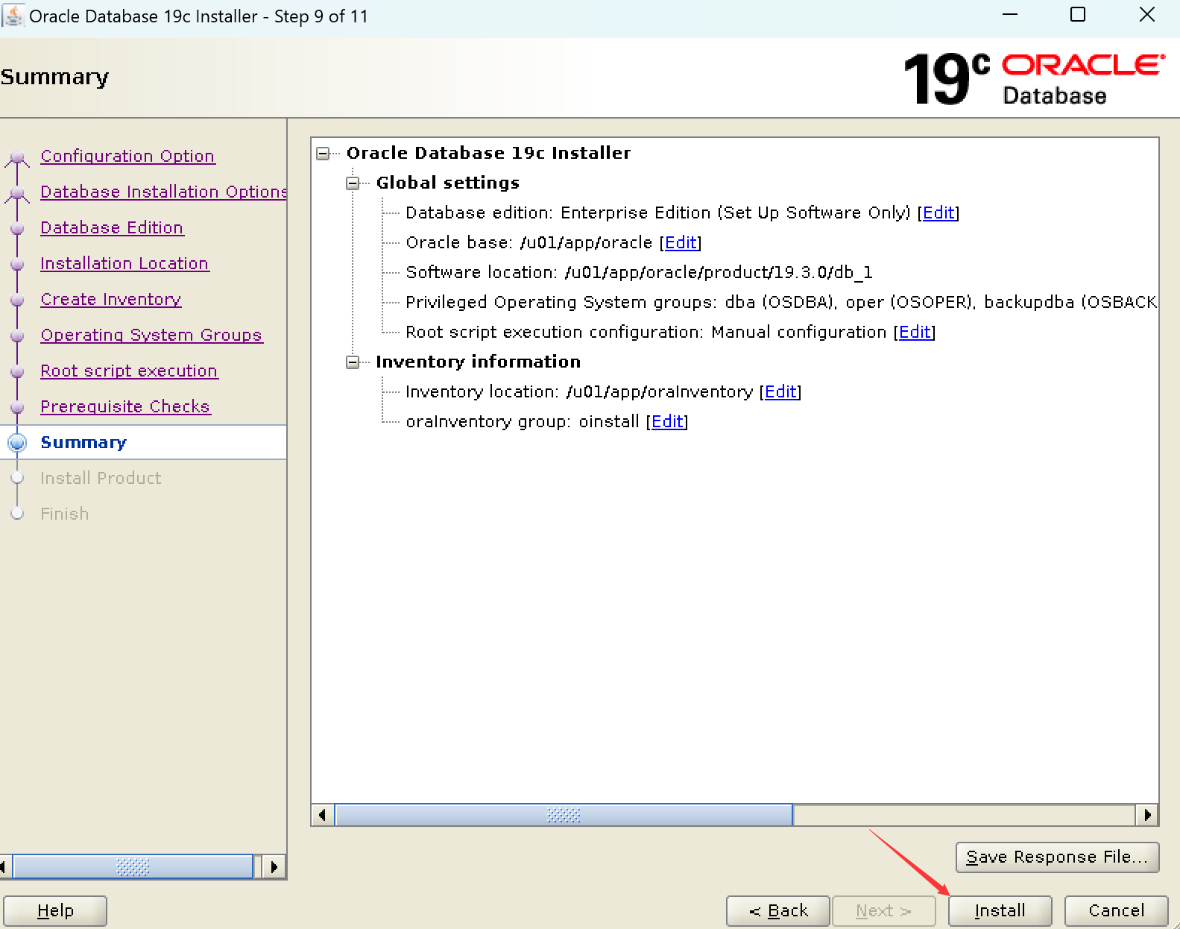1180x929 pixels.
Task: Select the Privileged Operating System groups line
Action: pyautogui.click(x=781, y=303)
